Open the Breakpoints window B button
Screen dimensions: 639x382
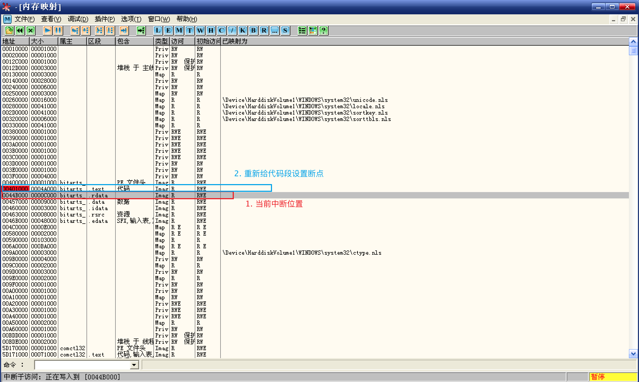pyautogui.click(x=253, y=31)
